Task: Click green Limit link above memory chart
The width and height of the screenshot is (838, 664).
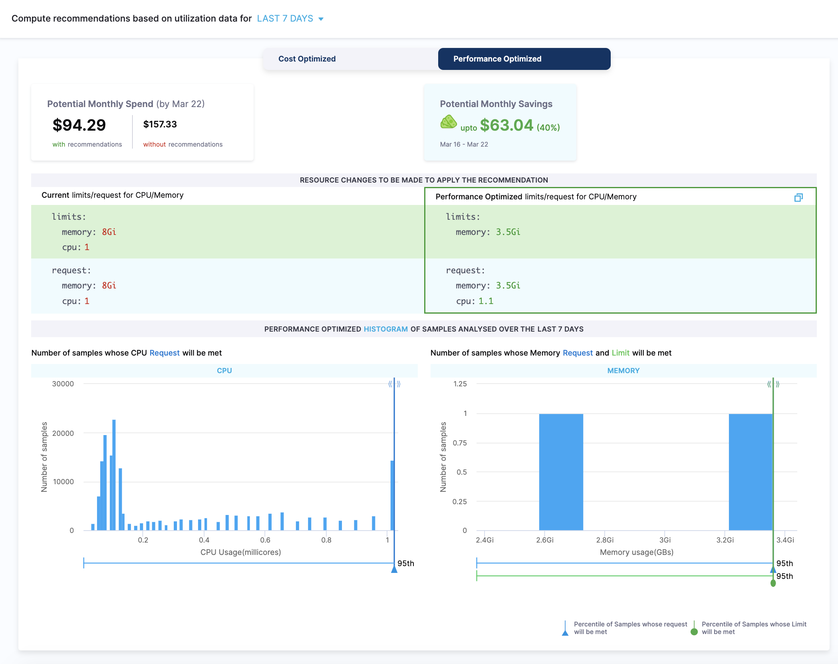Action: click(620, 353)
